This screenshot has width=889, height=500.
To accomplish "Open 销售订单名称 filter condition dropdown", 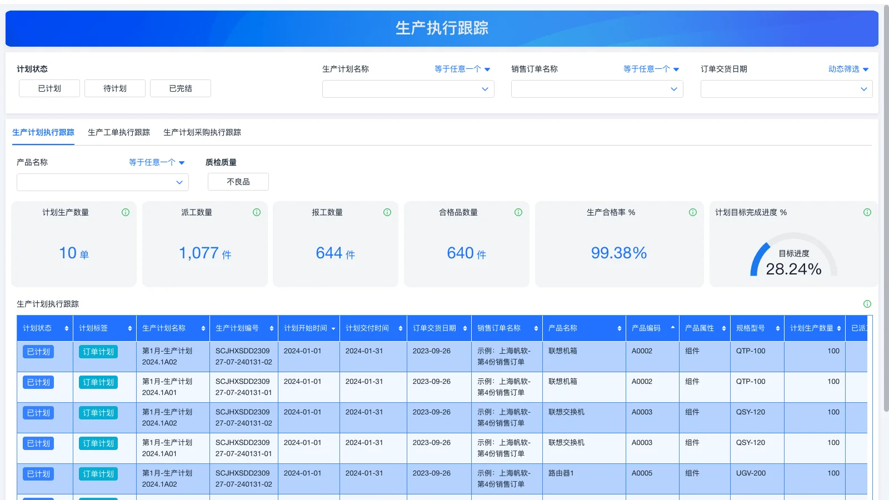I will pyautogui.click(x=651, y=69).
